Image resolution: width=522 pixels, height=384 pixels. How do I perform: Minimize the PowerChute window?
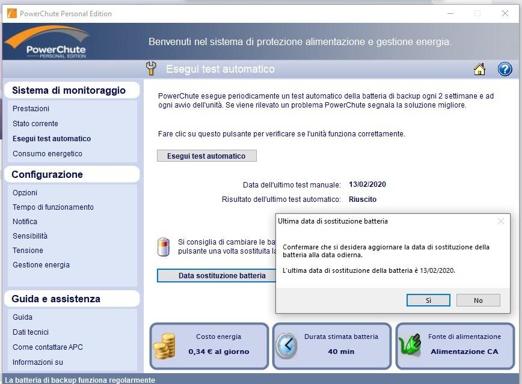click(x=450, y=13)
